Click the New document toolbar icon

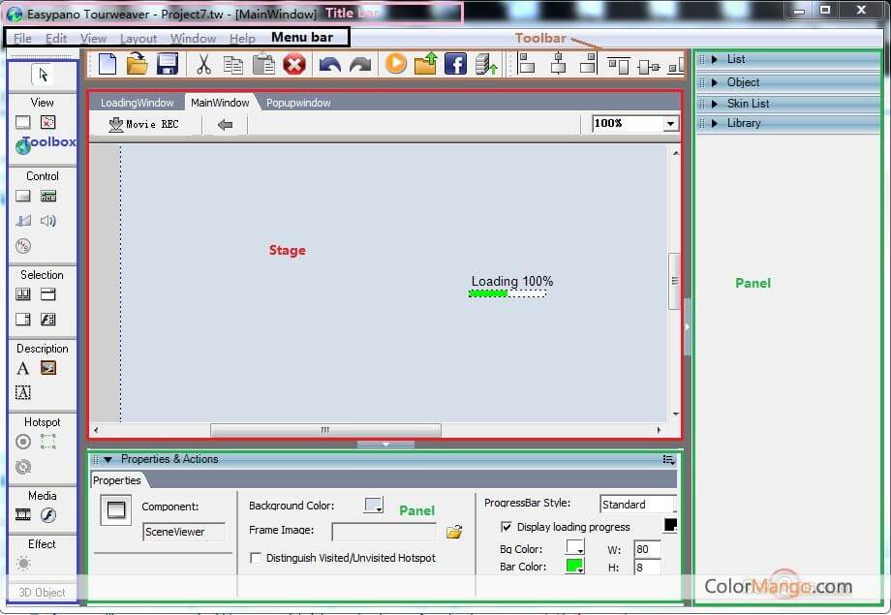pyautogui.click(x=108, y=65)
